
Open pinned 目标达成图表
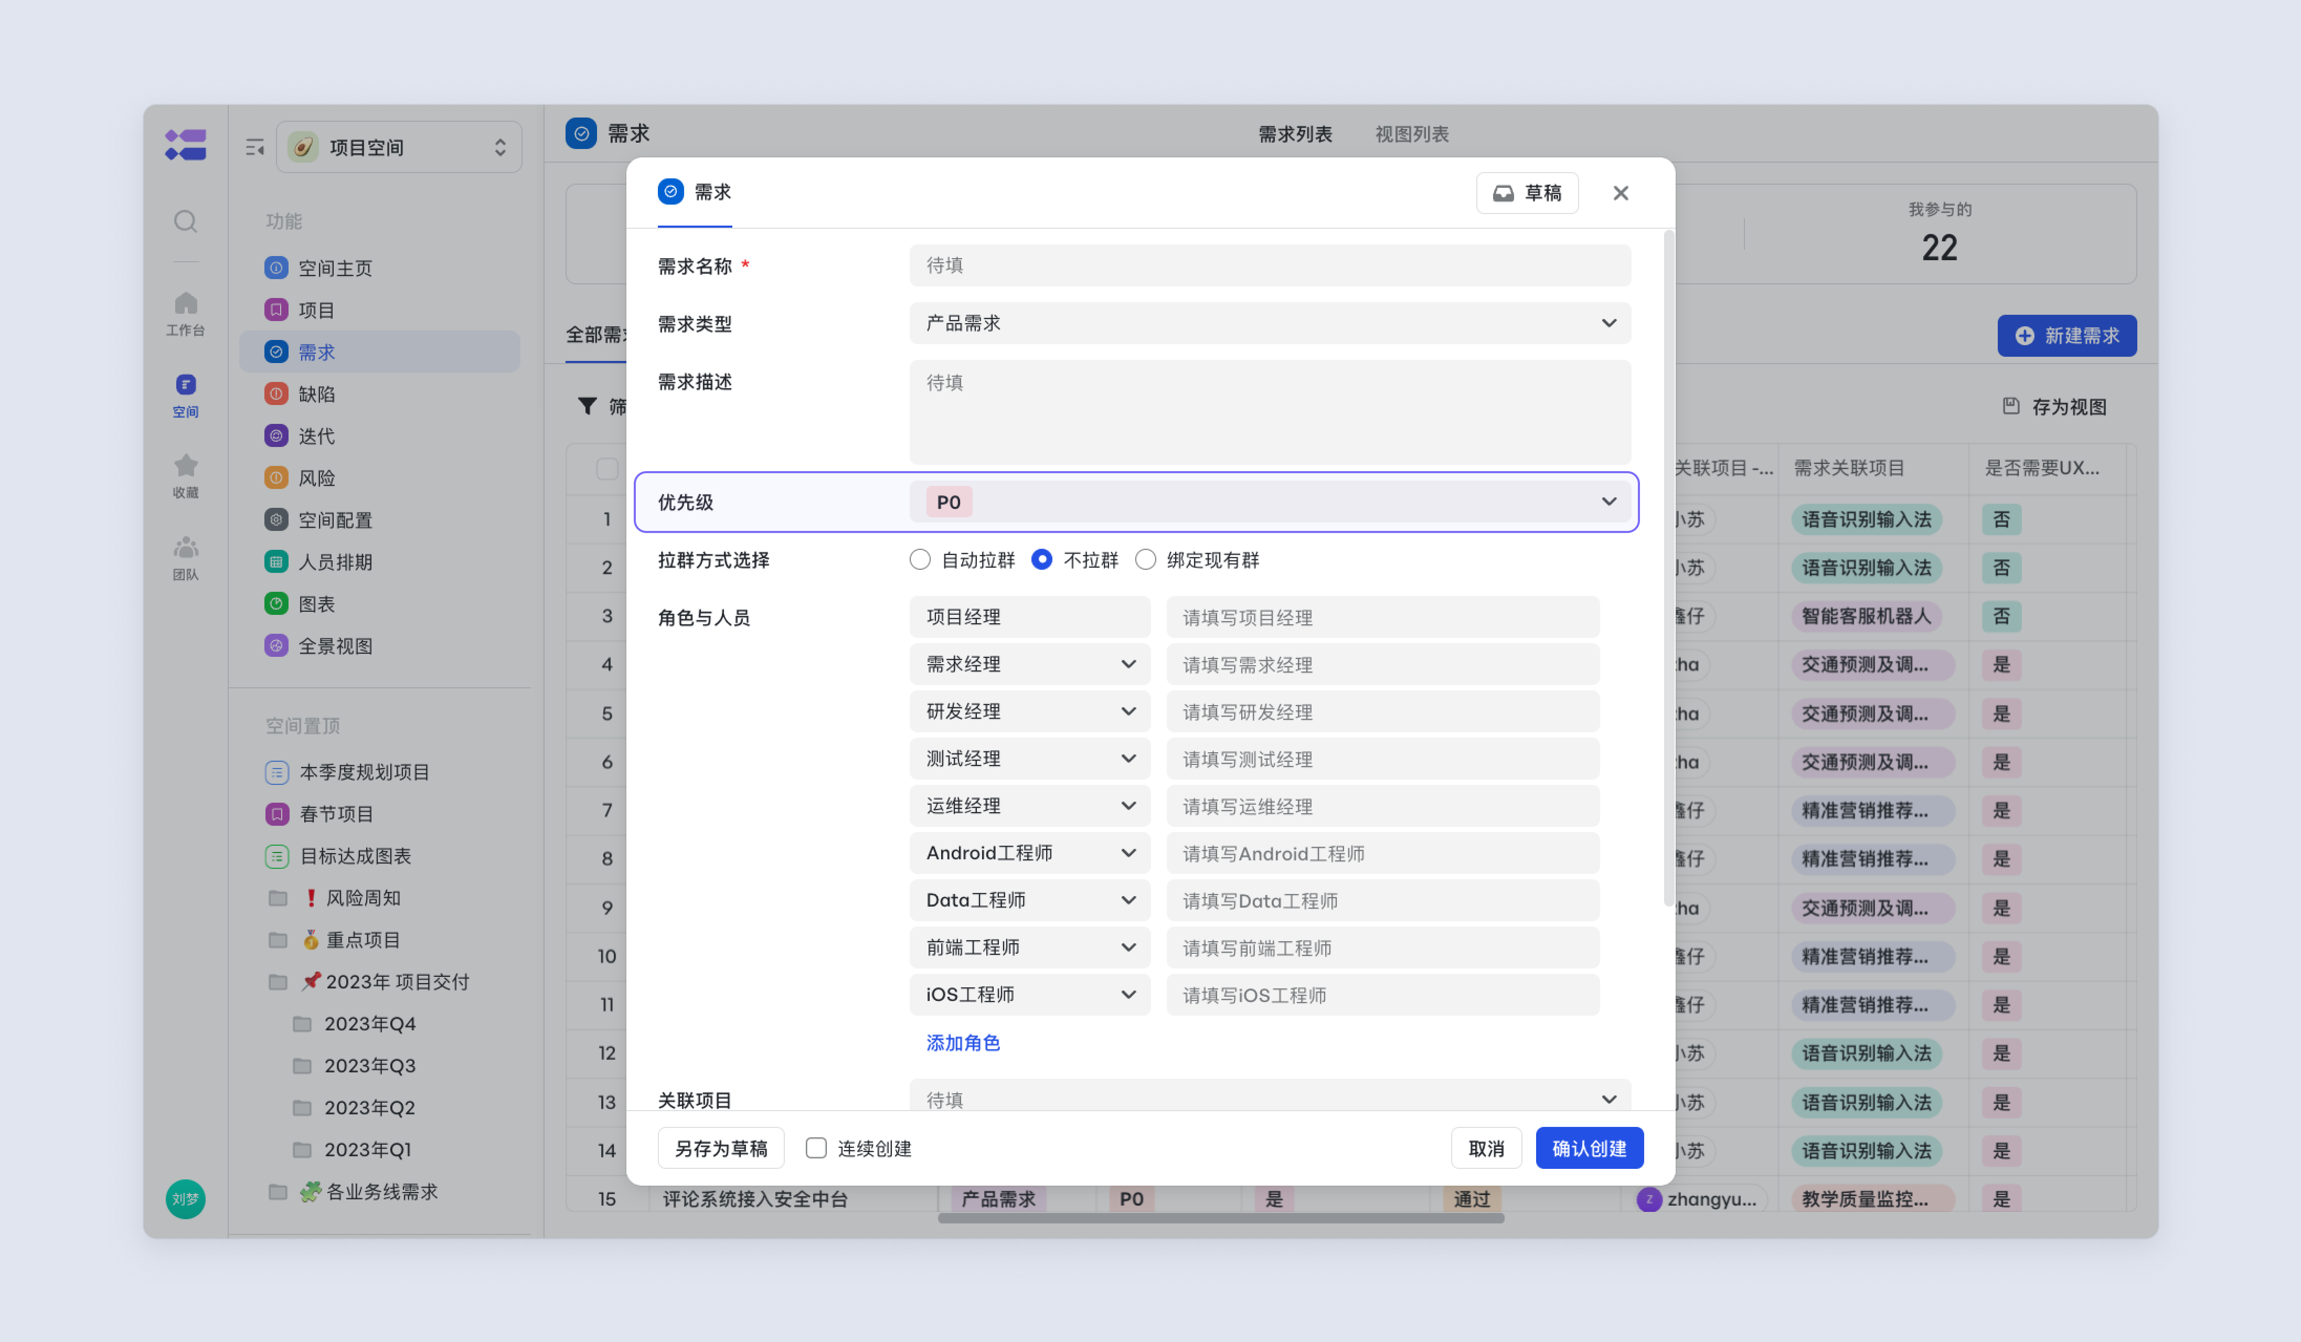380,856
